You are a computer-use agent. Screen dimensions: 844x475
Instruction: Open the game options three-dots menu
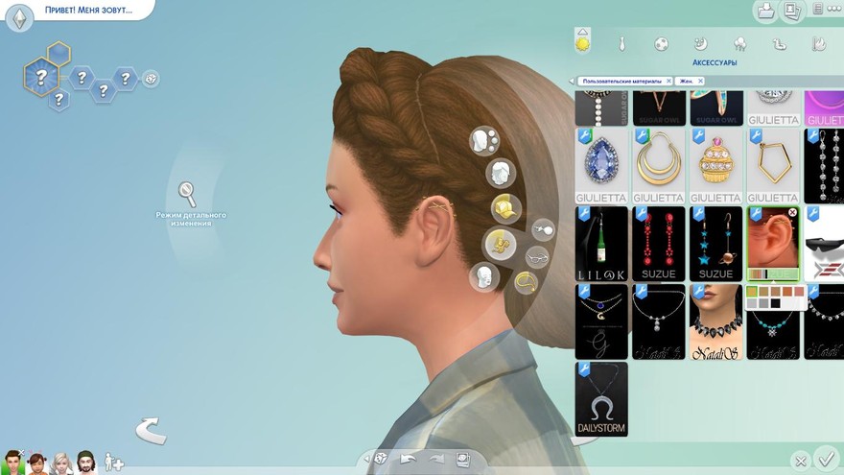coord(834,9)
